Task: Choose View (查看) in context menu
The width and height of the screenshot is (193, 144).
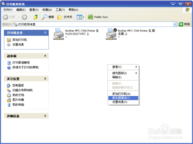Action: (x=123, y=67)
